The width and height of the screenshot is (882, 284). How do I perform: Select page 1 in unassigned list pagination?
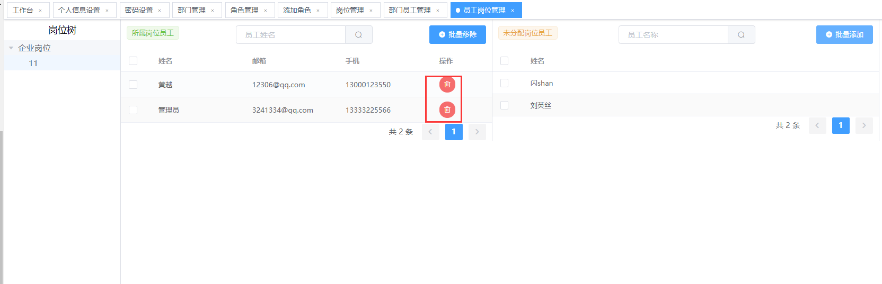841,125
